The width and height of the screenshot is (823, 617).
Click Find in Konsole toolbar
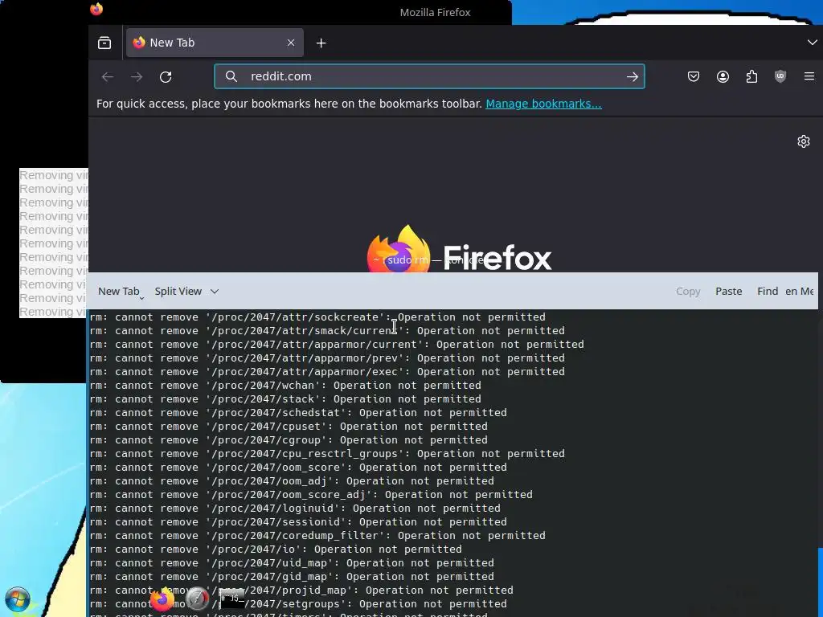pos(768,291)
